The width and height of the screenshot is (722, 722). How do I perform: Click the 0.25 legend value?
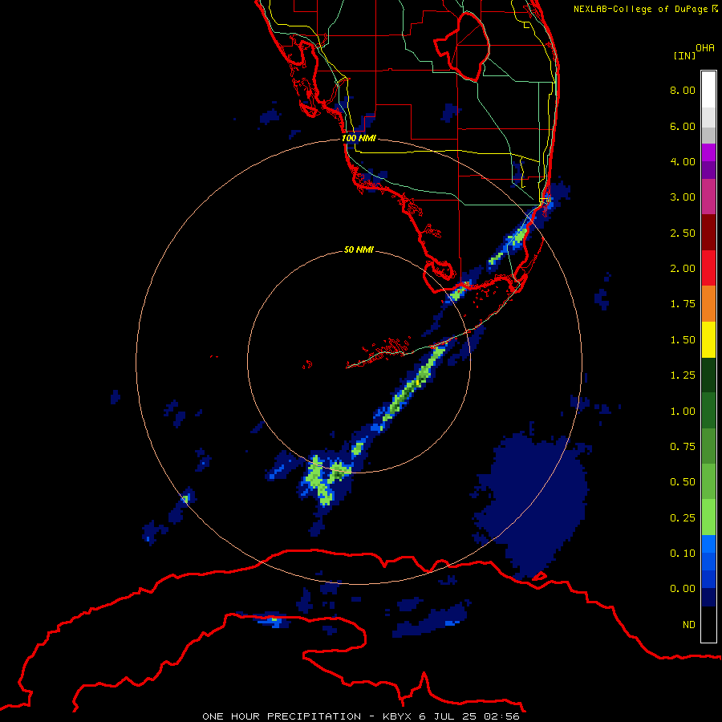tap(683, 518)
